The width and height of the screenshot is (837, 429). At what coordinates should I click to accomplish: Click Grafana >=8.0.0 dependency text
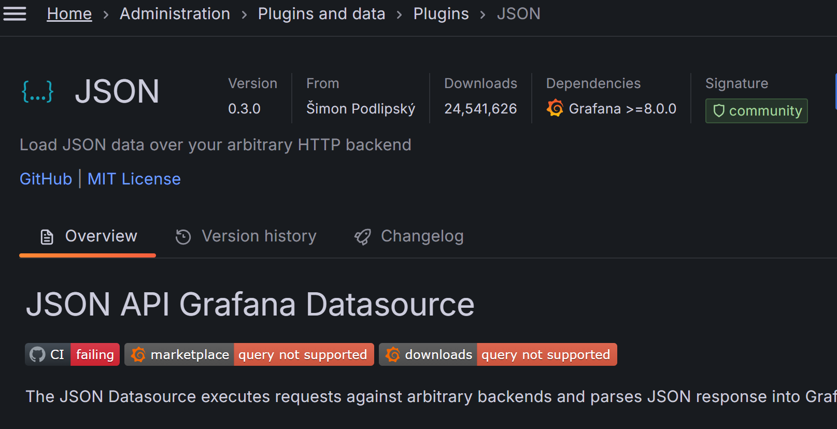622,109
